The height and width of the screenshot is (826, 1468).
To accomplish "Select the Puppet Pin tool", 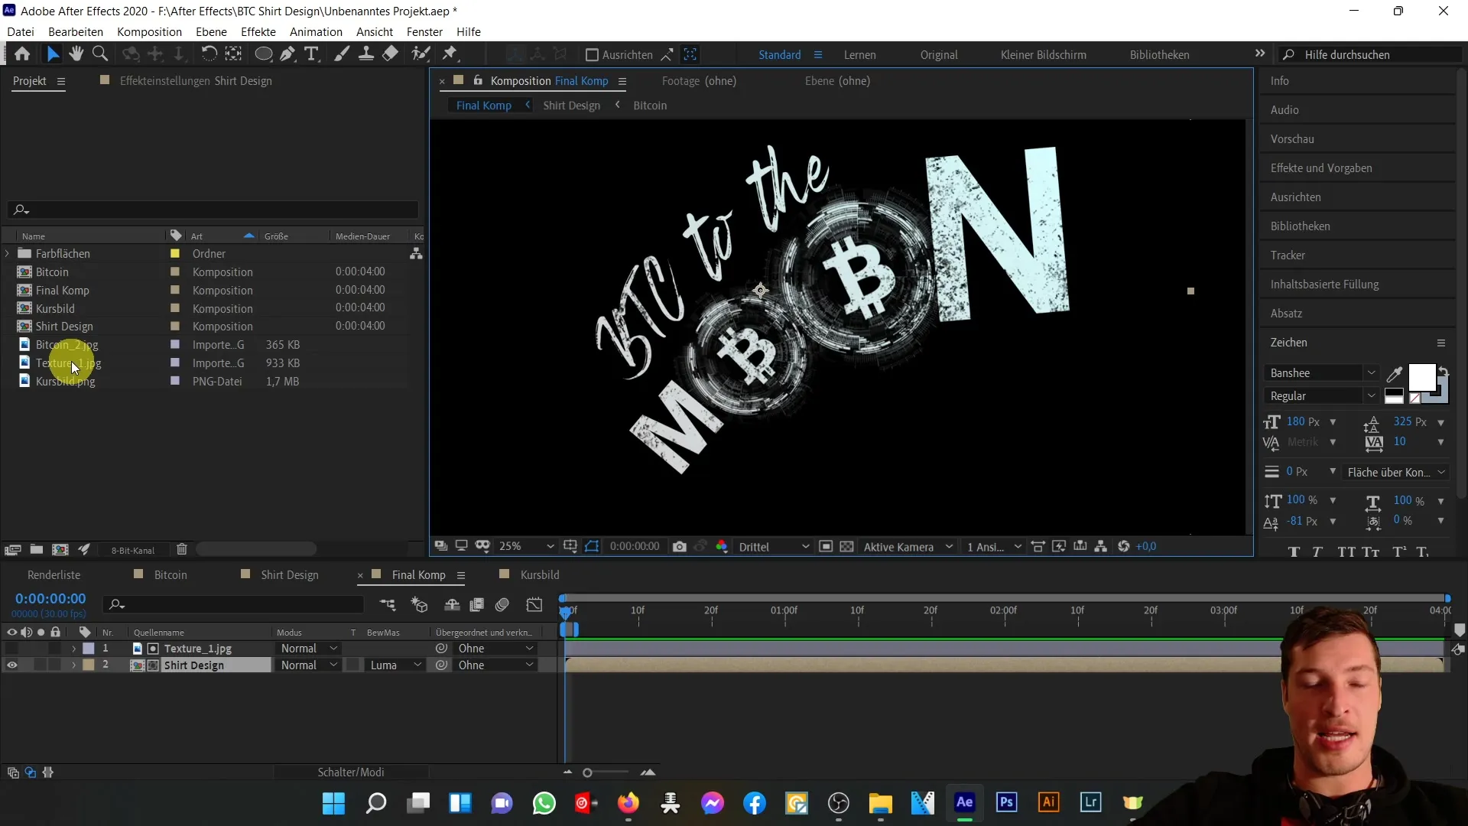I will coord(450,54).
